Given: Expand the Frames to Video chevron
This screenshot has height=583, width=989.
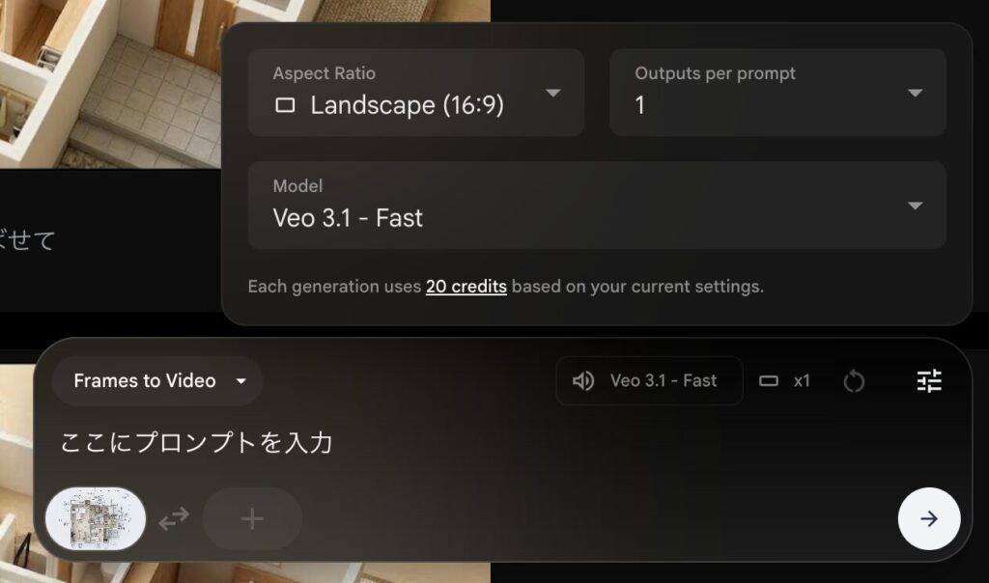Looking at the screenshot, I should point(241,381).
